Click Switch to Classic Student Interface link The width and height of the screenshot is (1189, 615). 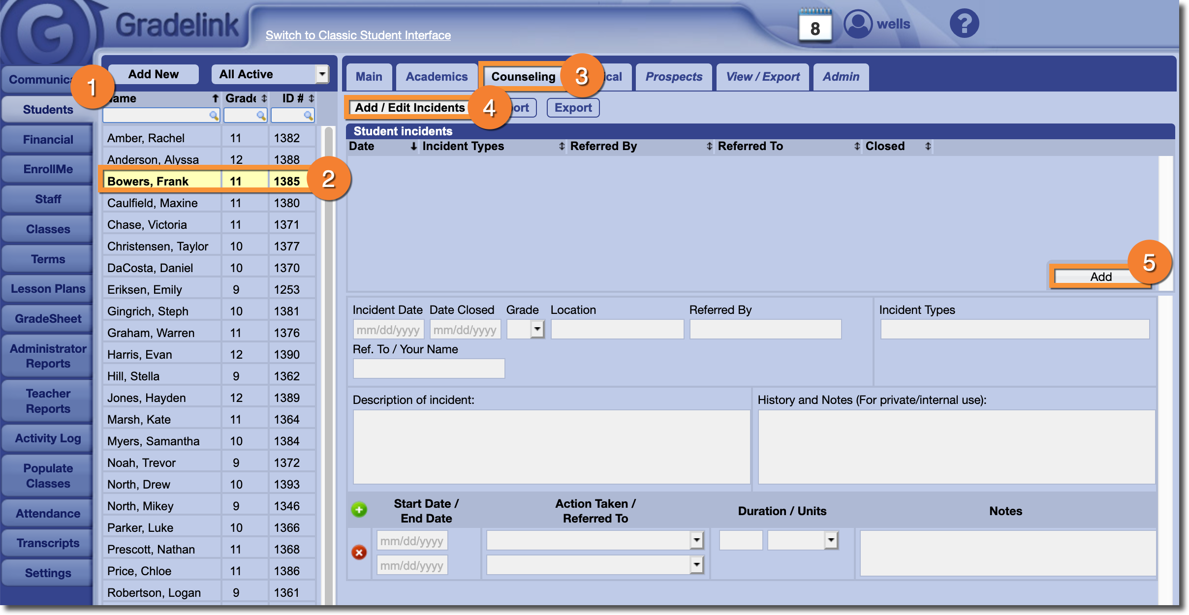(358, 35)
